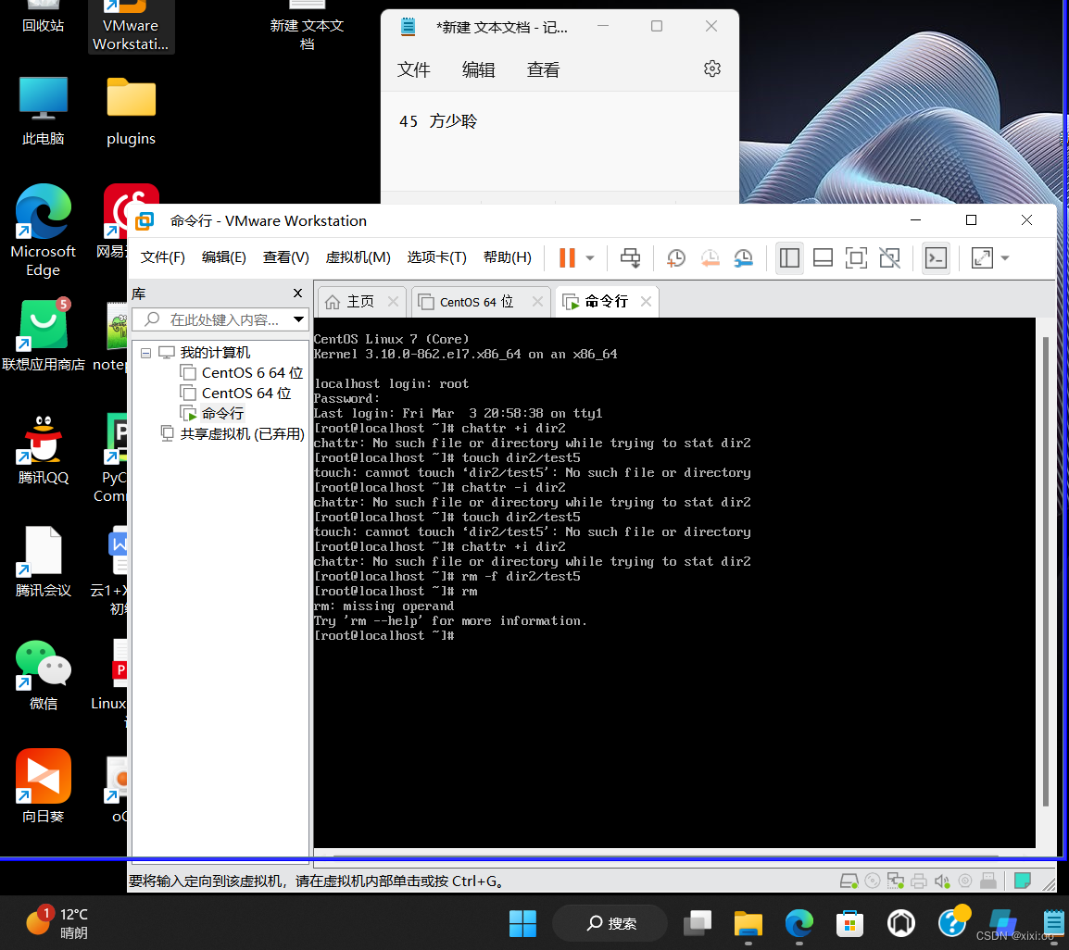The image size is (1069, 950).
Task: Switch to the 主页 tab
Action: [360, 302]
